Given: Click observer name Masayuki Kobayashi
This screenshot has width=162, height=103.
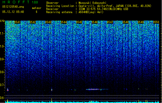Looking at the screenshot, I should 92,3.
